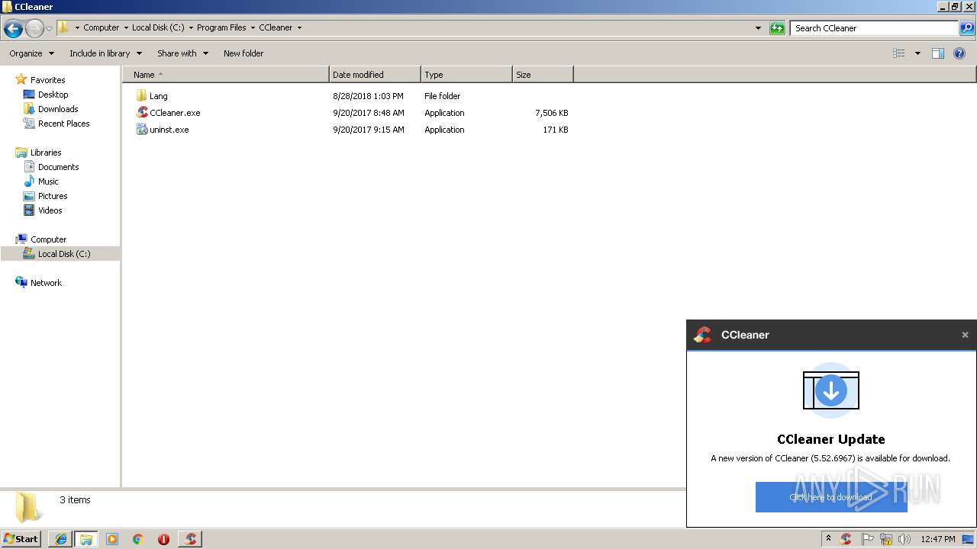Open Include in library menu
This screenshot has width=977, height=549.
coord(105,53)
